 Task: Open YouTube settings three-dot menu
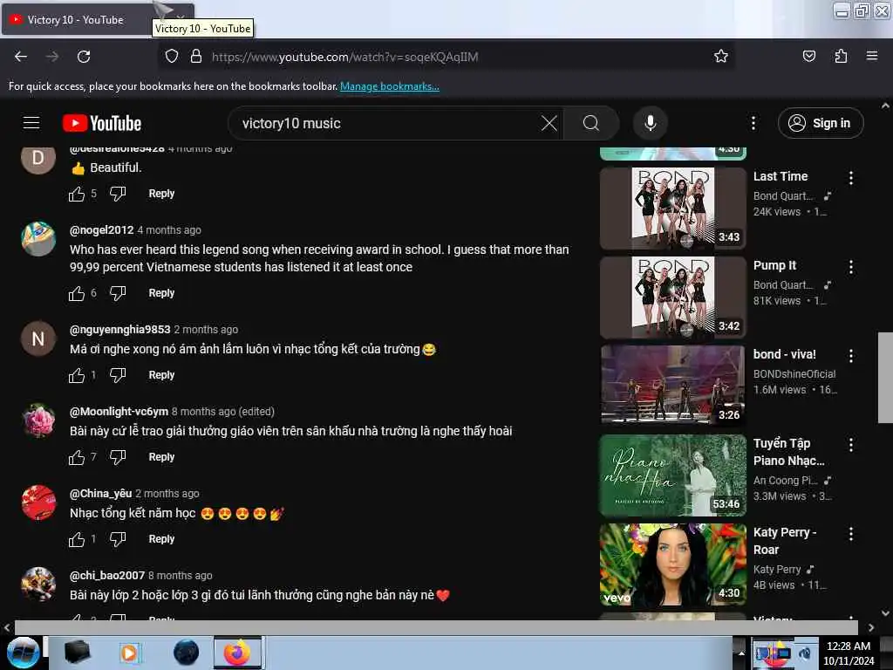(753, 123)
